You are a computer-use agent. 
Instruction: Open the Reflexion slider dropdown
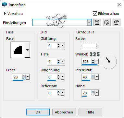62,93
